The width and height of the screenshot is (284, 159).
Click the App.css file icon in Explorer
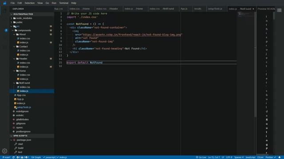tap(15, 95)
